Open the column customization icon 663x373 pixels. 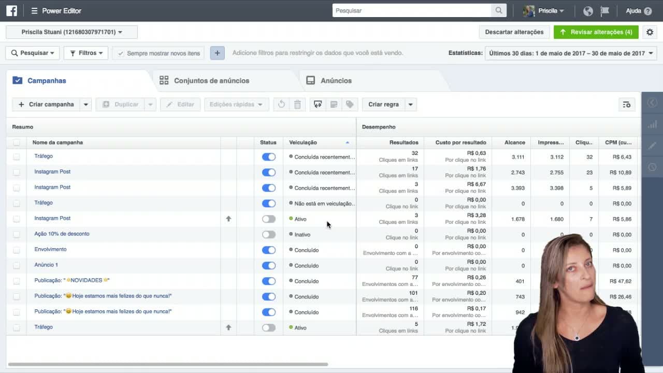[627, 105]
